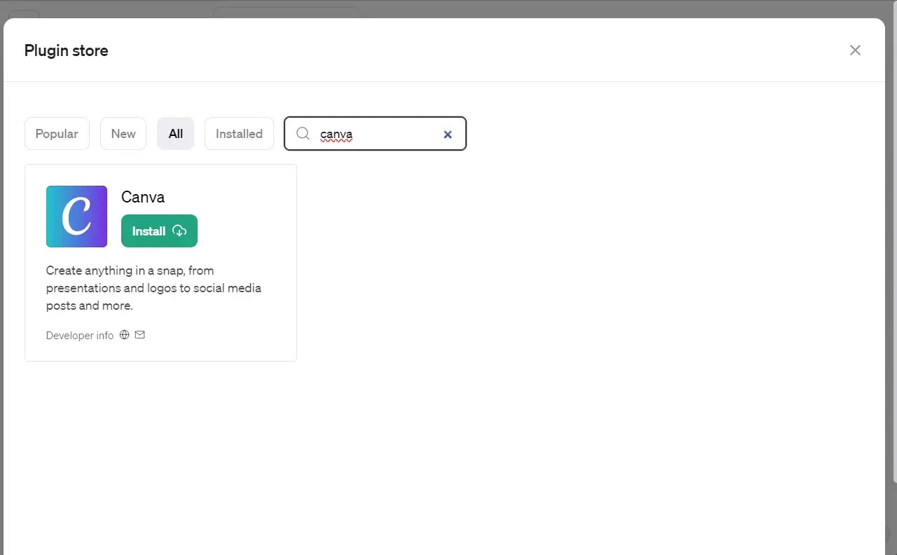Screen dimensions: 897x555
Task: Click the Canva plugin description text
Action: coord(153,288)
